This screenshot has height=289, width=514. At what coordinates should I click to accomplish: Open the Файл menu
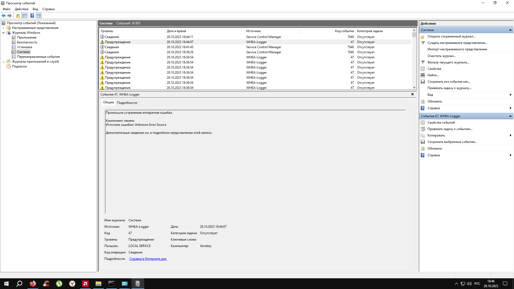pos(7,9)
